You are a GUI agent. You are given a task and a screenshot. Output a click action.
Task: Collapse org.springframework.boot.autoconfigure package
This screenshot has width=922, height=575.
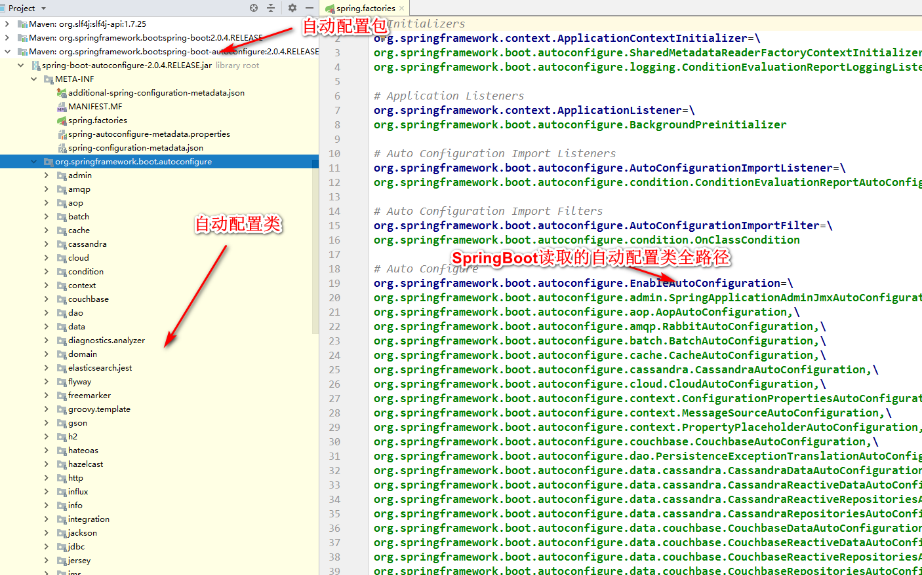(33, 161)
